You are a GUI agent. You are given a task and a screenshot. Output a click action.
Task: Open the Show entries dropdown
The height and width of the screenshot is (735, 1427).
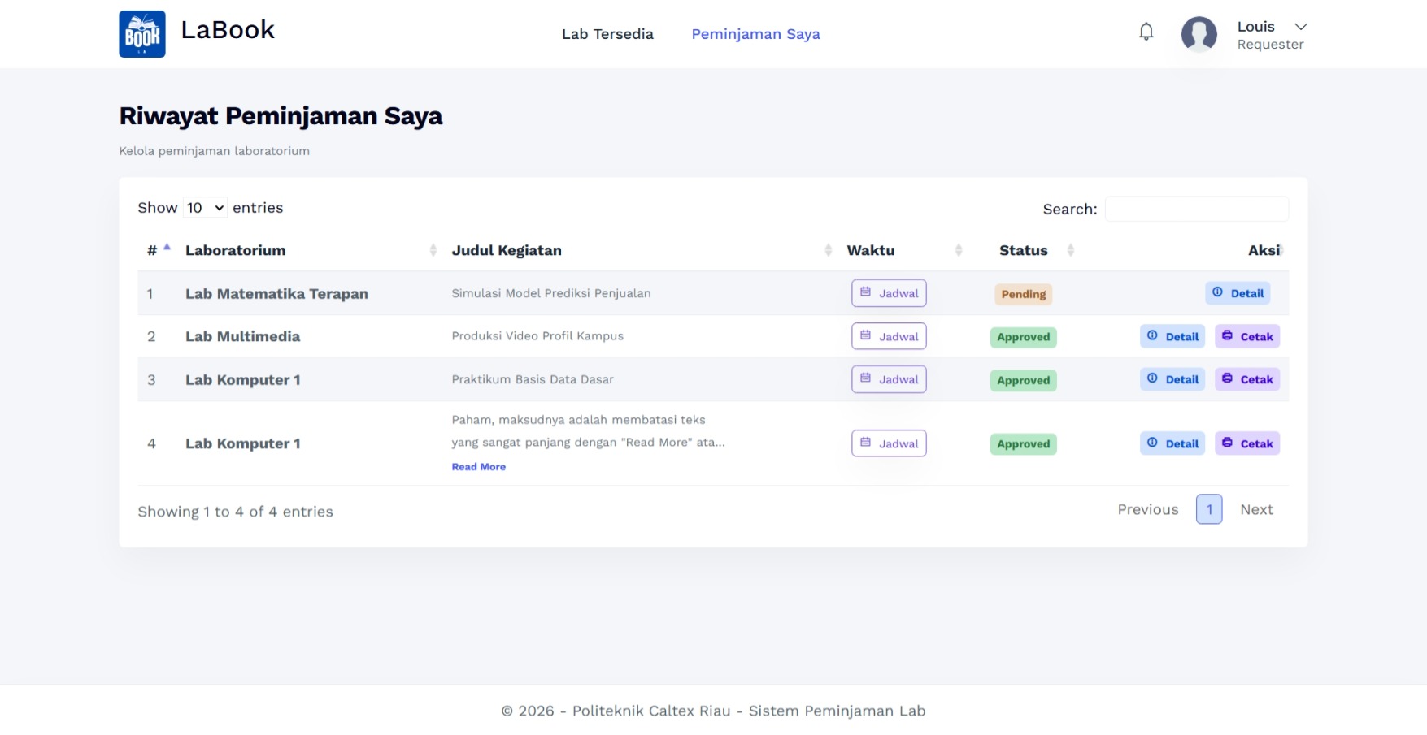point(205,208)
